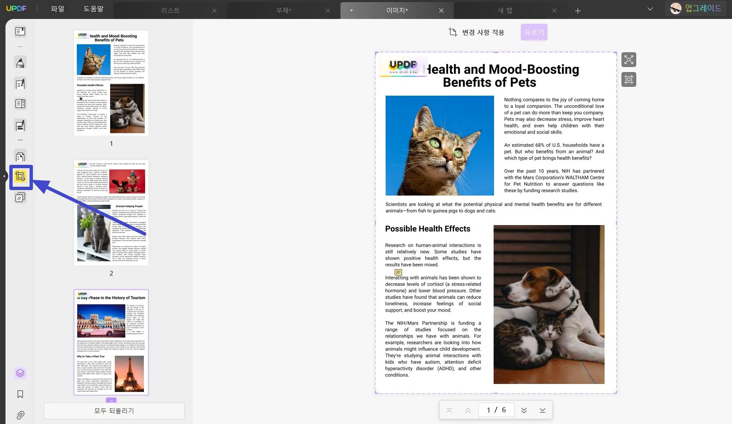
Task: Click the right-edge crop handle of the page
Action: tap(616, 223)
